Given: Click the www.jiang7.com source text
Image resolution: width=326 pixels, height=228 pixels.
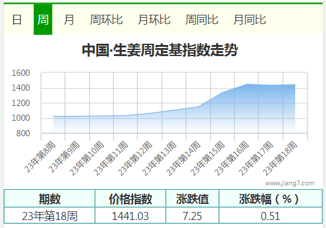Looking at the screenshot, I should click(x=290, y=183).
